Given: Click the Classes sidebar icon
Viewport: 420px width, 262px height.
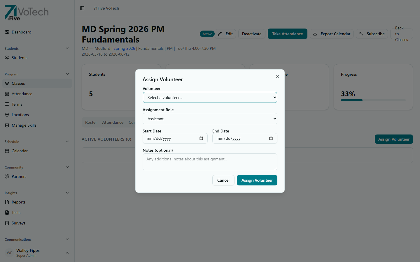Looking at the screenshot, I should tap(7, 83).
